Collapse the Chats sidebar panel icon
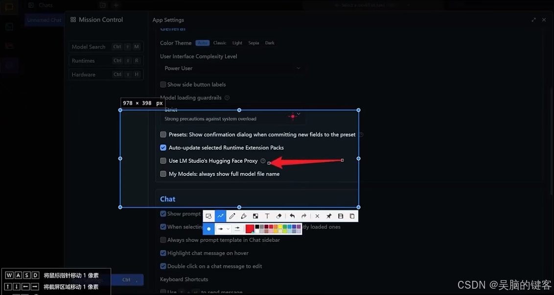 coord(31,5)
